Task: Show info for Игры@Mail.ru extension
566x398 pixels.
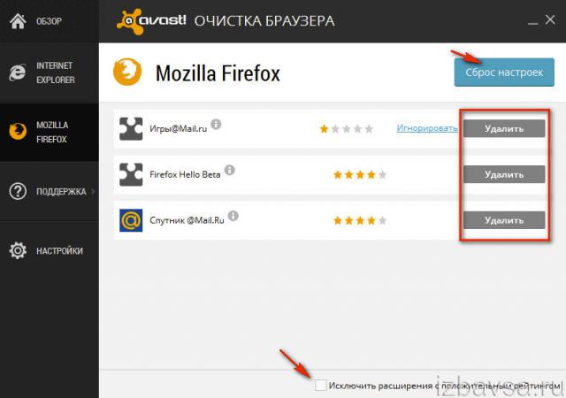Action: point(216,124)
